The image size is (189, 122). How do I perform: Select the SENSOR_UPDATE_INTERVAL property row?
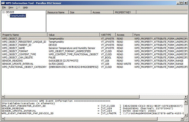95,64
